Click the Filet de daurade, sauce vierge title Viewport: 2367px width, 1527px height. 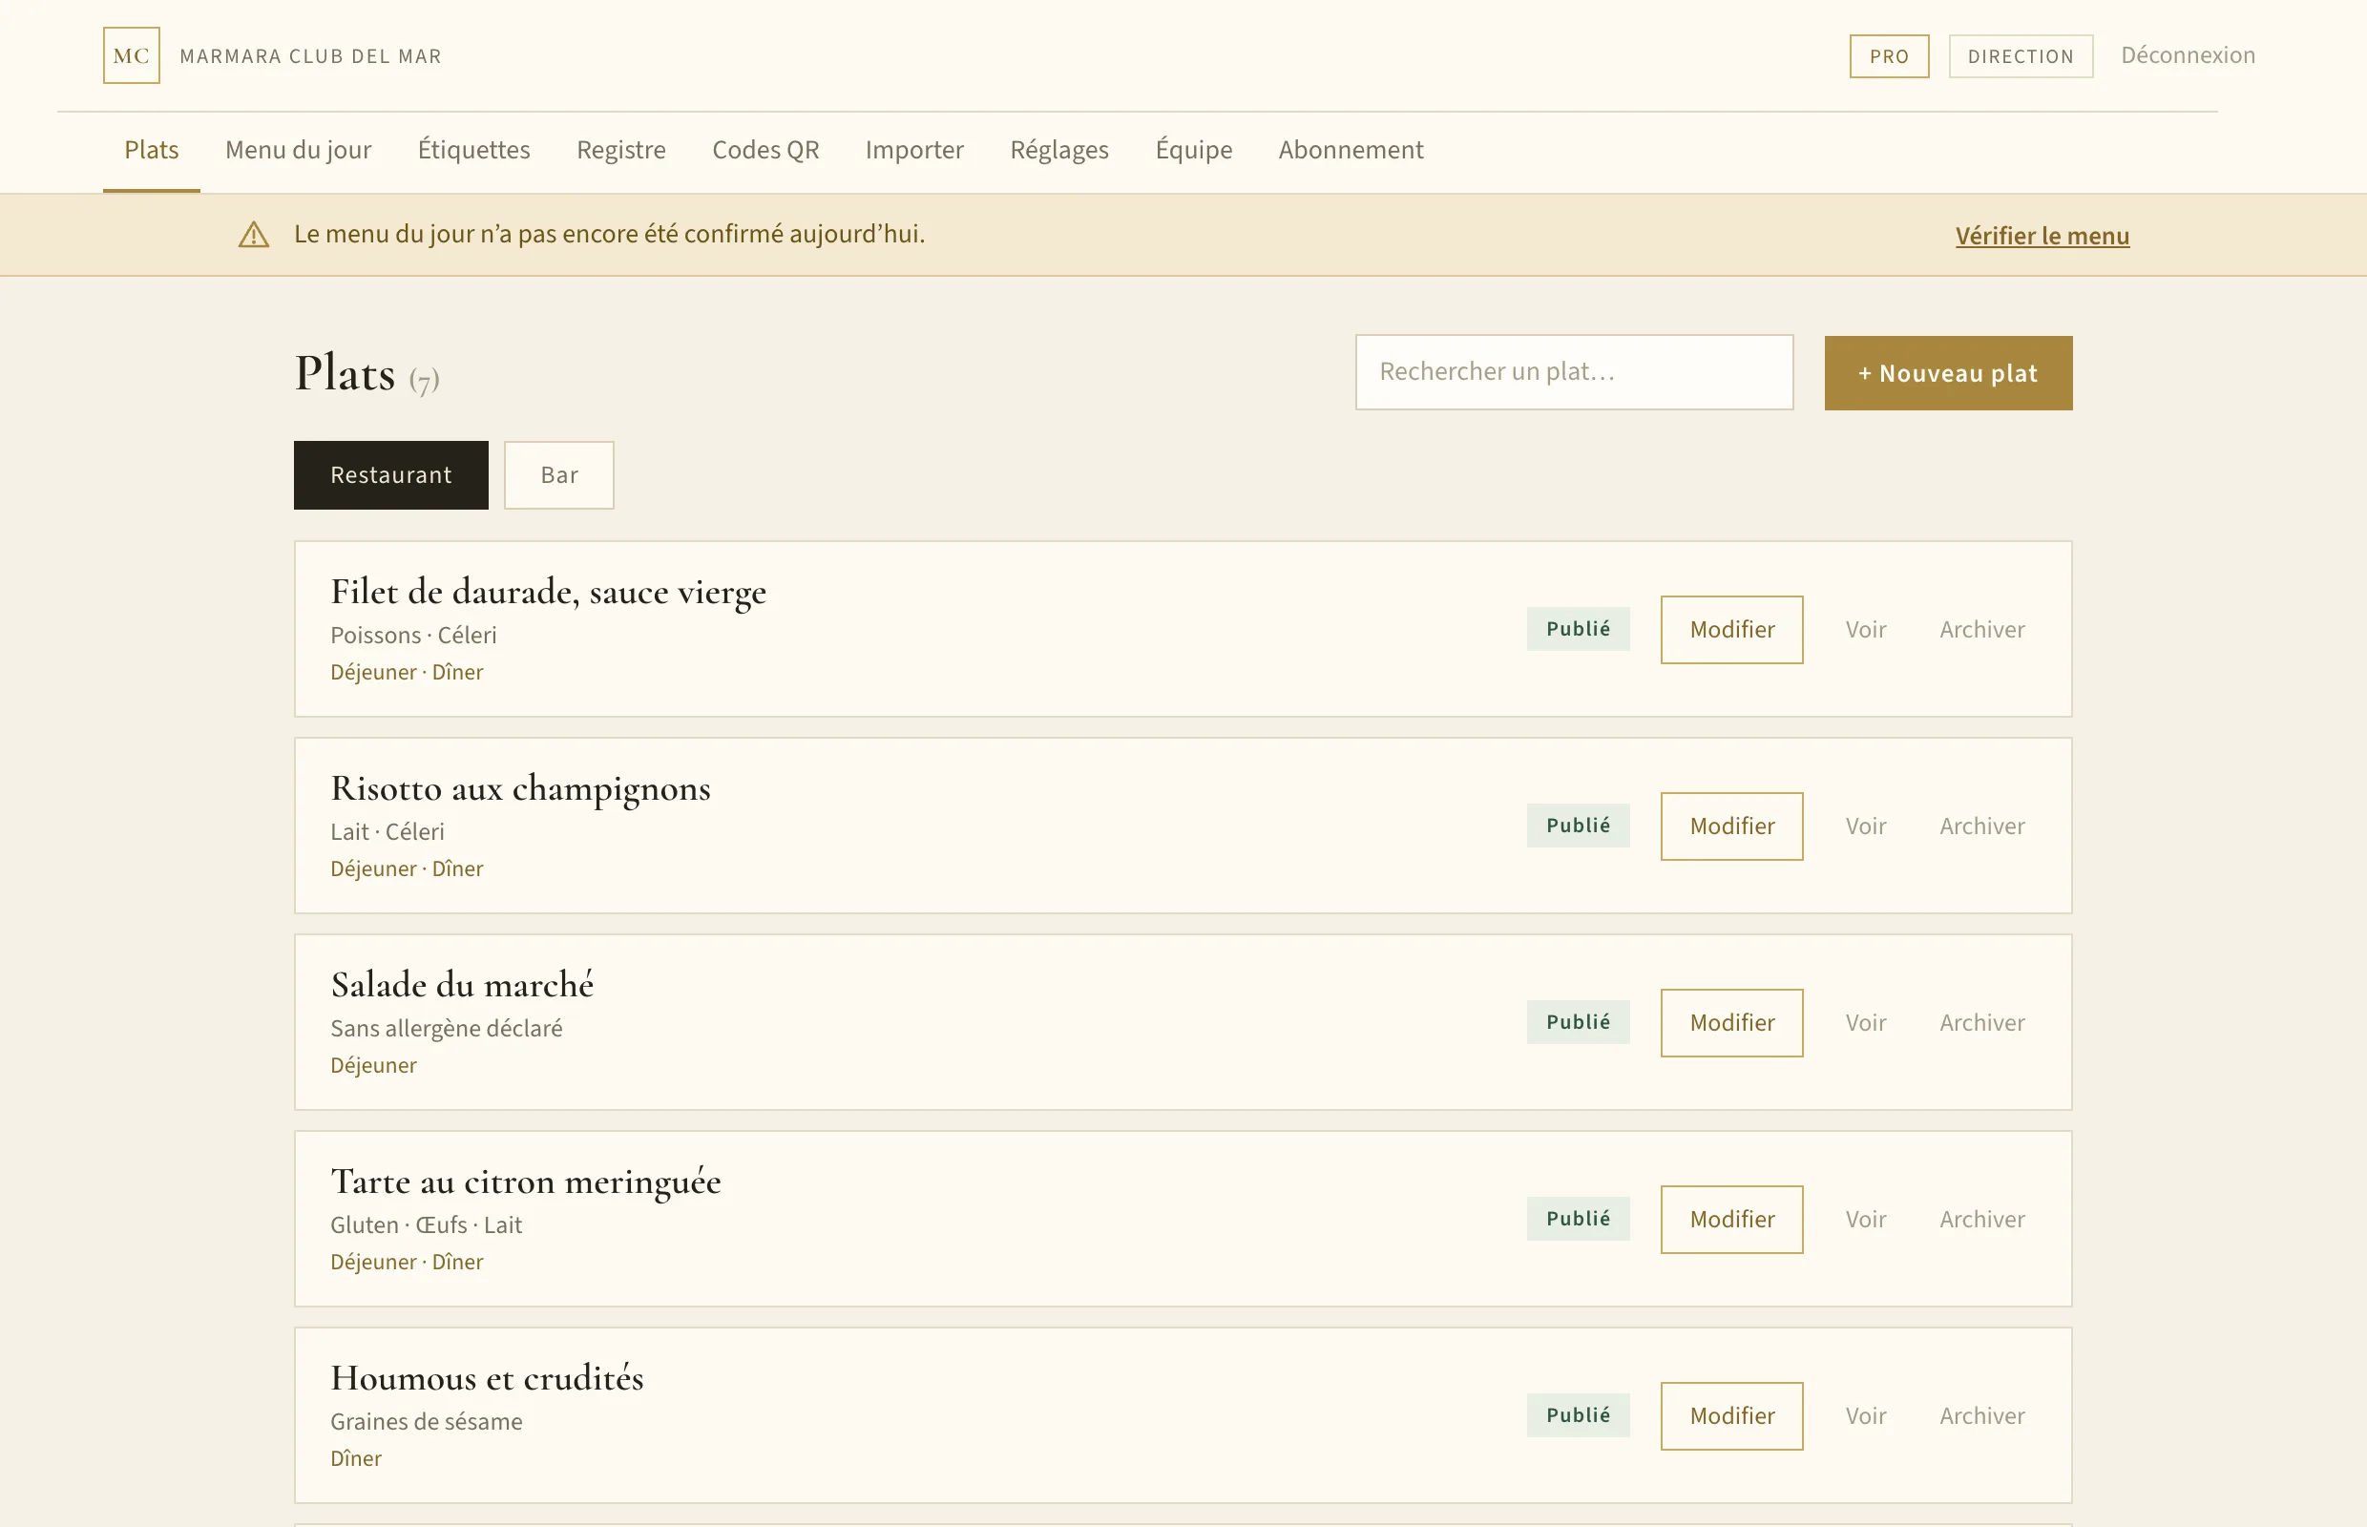point(549,592)
